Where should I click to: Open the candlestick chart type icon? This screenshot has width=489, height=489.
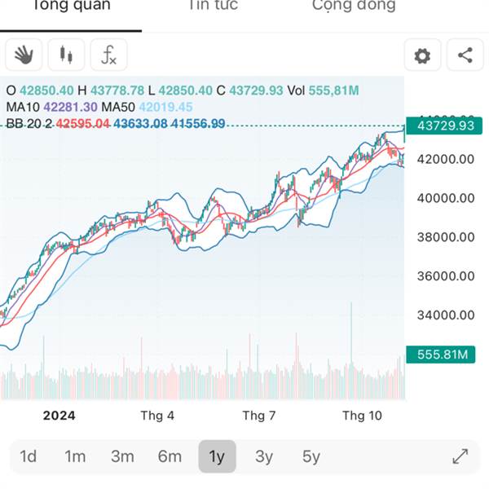(x=66, y=55)
